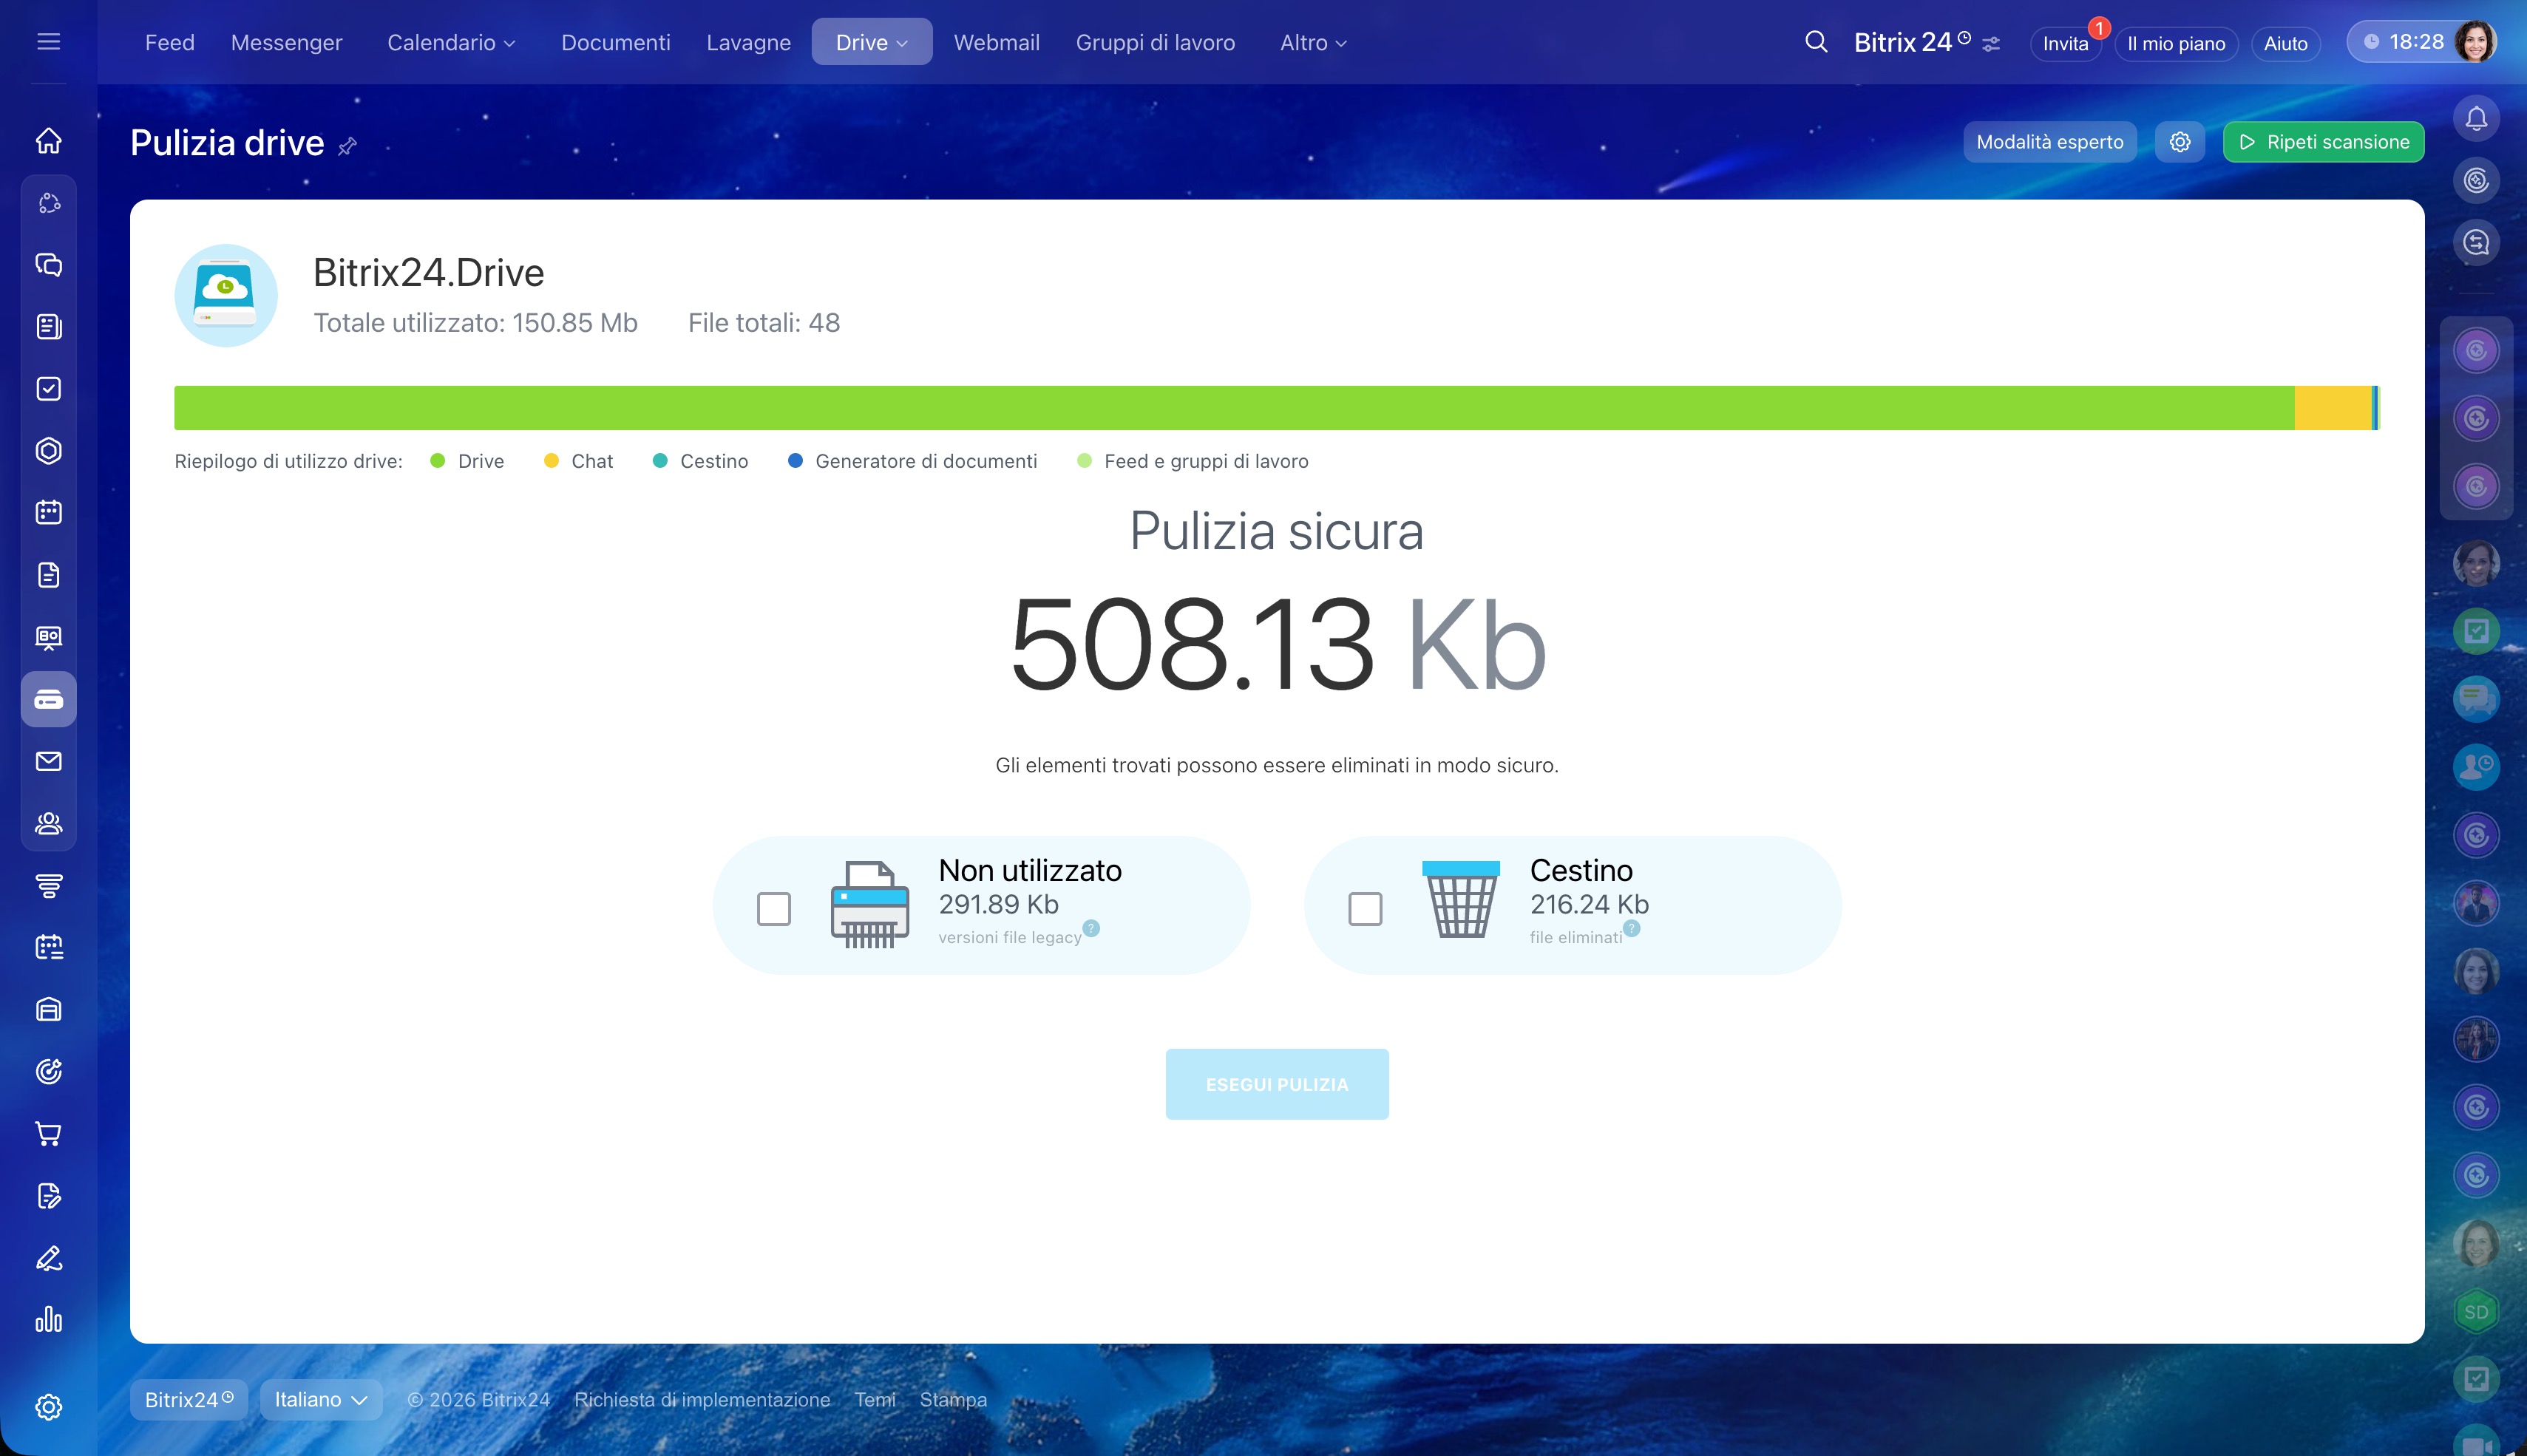Open the Drive icon in left sidebar
Screen dimensions: 2527x1456
pos(48,699)
